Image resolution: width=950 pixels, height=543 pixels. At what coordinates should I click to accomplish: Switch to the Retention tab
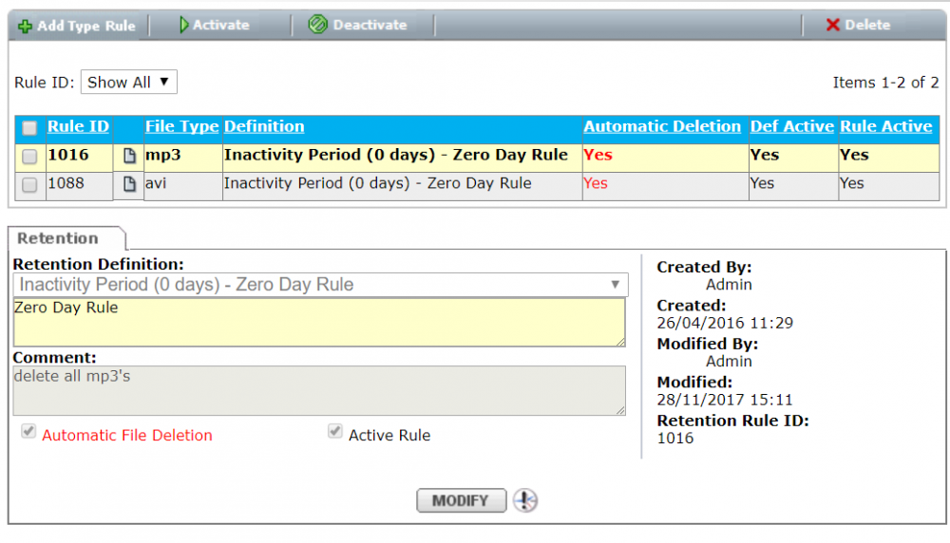[58, 238]
